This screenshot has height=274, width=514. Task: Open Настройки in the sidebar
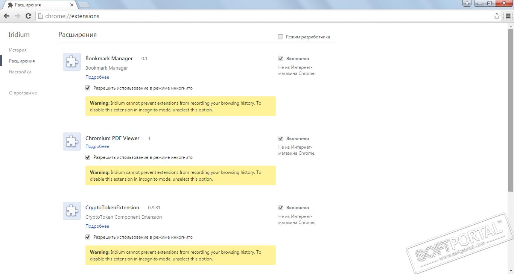click(20, 72)
